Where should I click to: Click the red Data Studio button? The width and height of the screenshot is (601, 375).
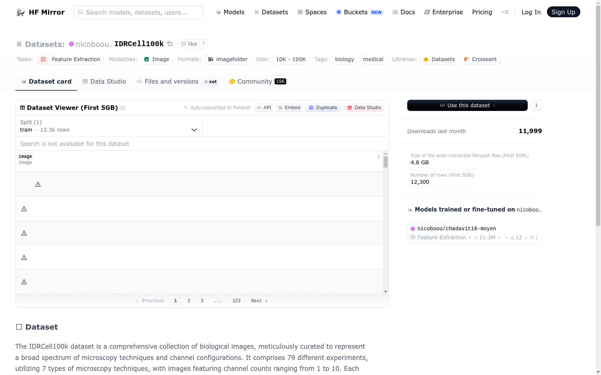[364, 108]
